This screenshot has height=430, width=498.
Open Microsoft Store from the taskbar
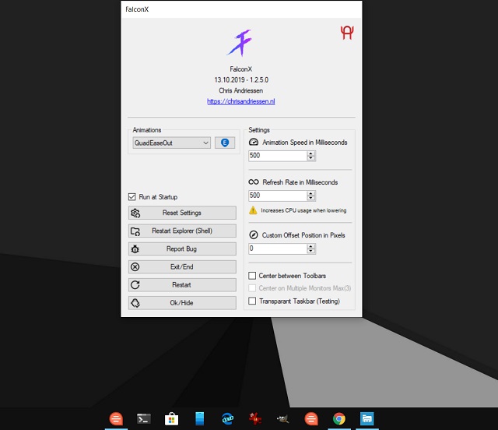[x=171, y=419]
